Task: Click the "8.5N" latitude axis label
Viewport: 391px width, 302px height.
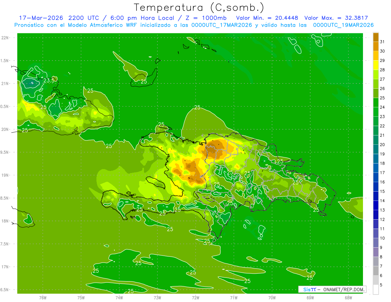Action: (4, 198)
